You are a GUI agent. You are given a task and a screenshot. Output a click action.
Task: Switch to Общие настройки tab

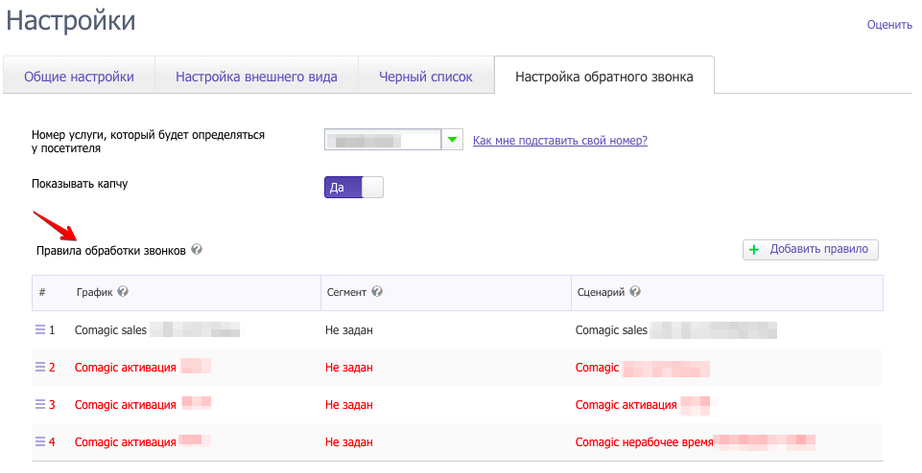pyautogui.click(x=79, y=77)
